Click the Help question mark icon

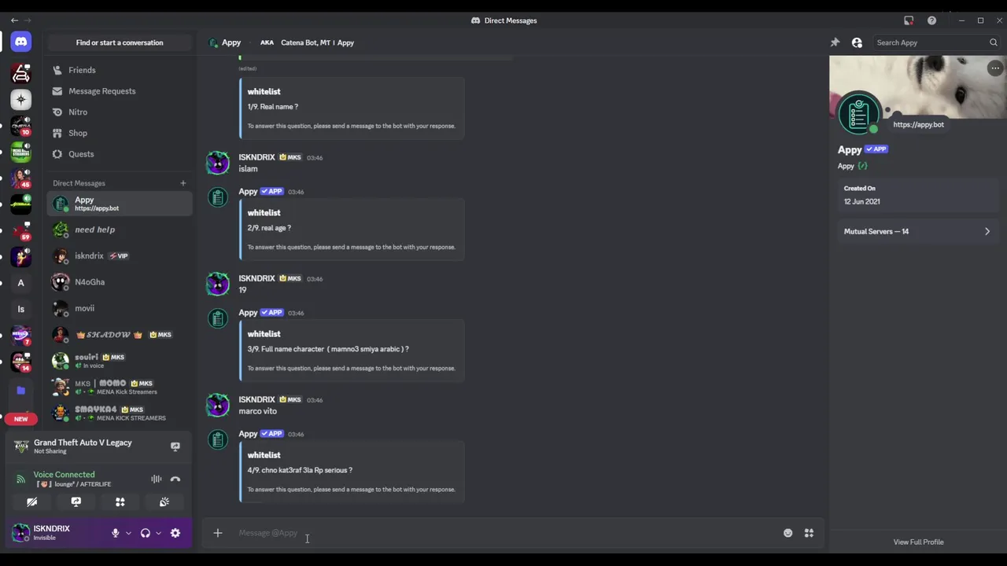coord(931,20)
